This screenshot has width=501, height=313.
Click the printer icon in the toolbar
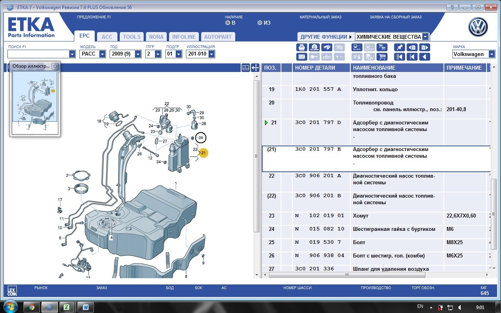(x=302, y=47)
